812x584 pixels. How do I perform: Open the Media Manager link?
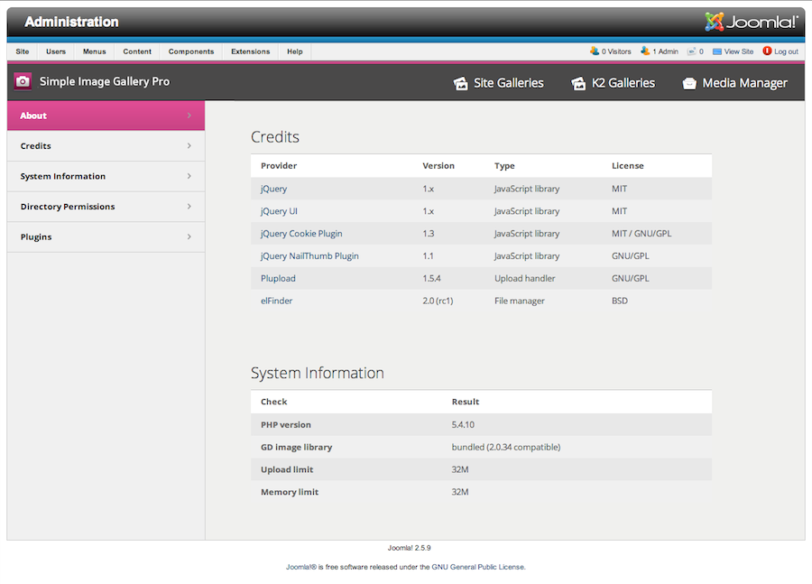pos(744,83)
